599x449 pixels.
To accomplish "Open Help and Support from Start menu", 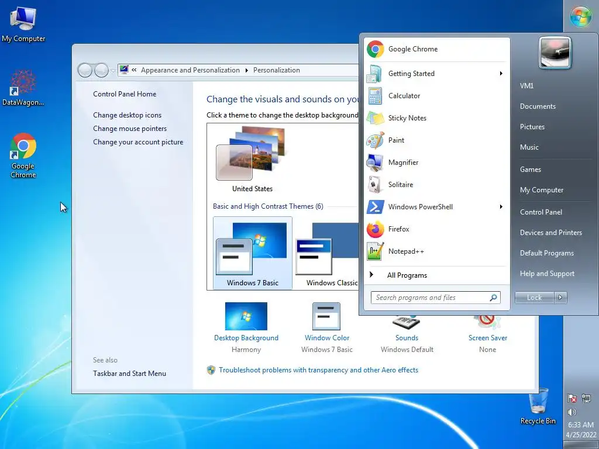I will [547, 274].
